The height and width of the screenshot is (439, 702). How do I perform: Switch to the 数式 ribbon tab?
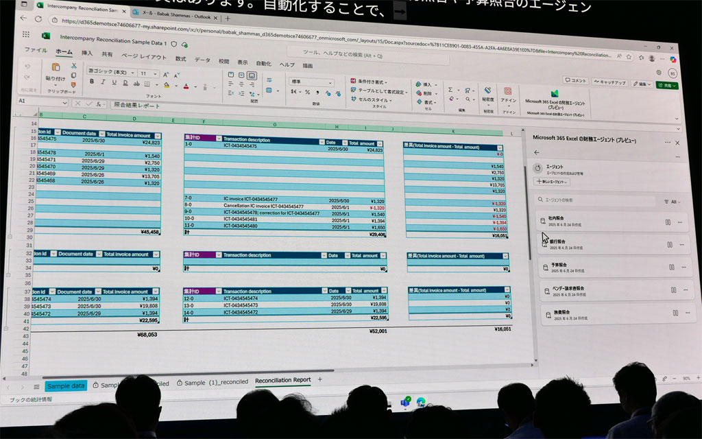[180, 59]
